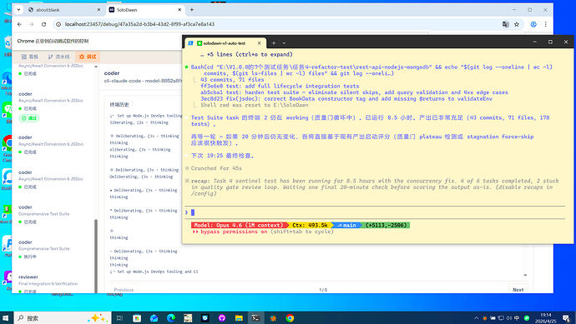Click the green 通过 badge
Image resolution: width=576 pixels, height=324 pixels.
click(x=29, y=118)
